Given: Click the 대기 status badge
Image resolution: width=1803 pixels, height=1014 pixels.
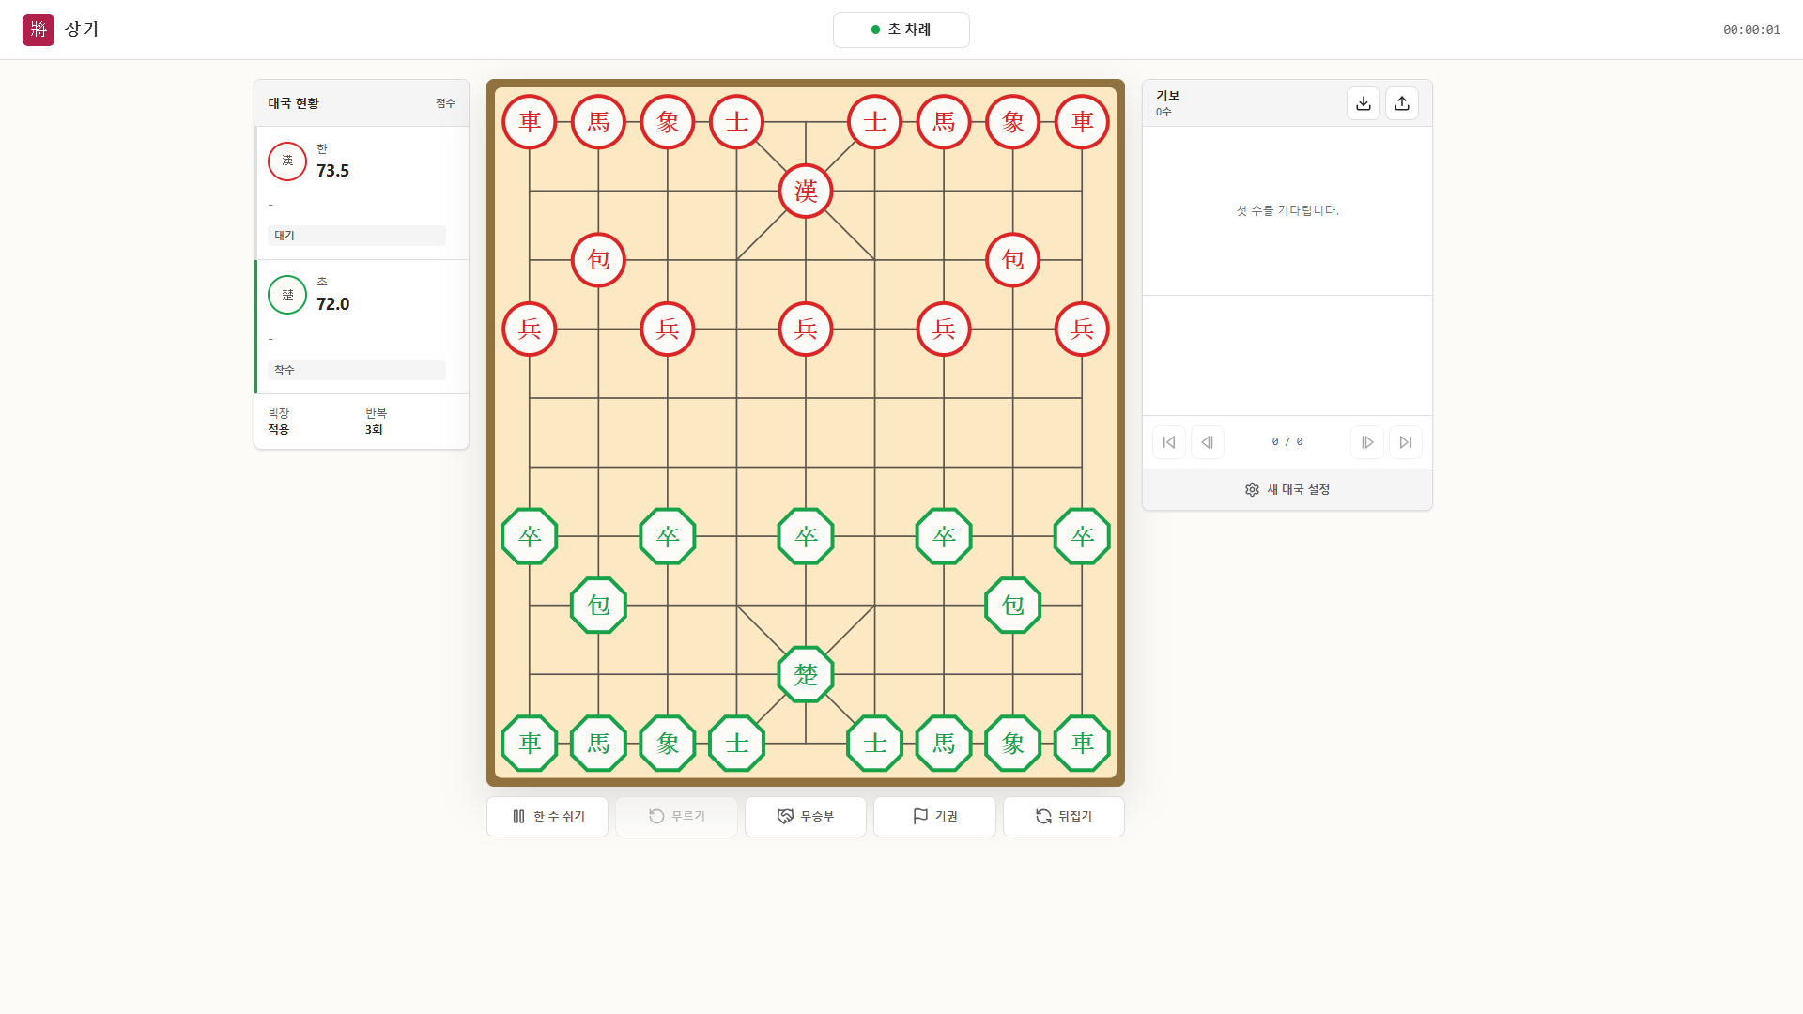Looking at the screenshot, I should click(x=357, y=236).
